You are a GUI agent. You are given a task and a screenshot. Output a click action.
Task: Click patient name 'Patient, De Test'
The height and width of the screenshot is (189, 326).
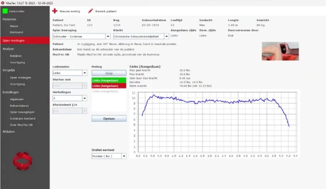coord(64,25)
